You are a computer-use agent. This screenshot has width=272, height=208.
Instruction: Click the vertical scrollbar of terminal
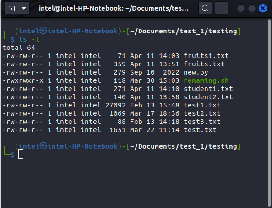coord(269,112)
